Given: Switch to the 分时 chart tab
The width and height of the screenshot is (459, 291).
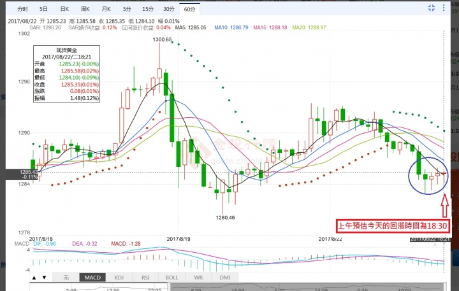Looking at the screenshot, I should (x=23, y=9).
